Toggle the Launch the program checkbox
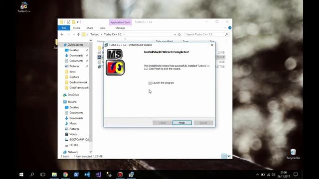This screenshot has height=179, width=319. pos(150,83)
